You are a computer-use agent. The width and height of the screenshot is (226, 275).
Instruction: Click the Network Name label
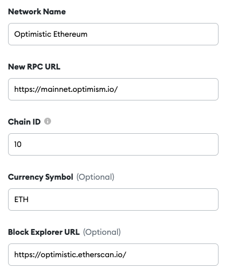[37, 11]
